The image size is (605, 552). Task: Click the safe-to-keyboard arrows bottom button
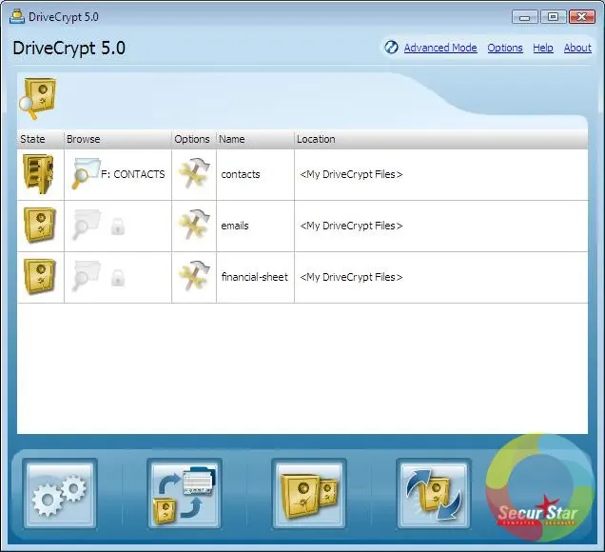point(185,494)
